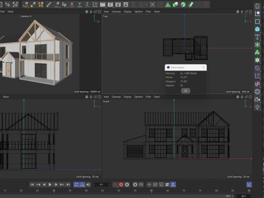
Task: Toggle the loop playback button
Action: click(x=76, y=185)
